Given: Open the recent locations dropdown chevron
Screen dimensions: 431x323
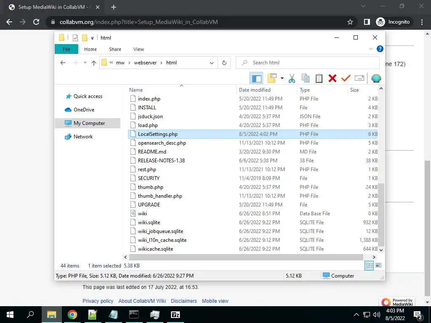Looking at the screenshot, I should point(85,63).
